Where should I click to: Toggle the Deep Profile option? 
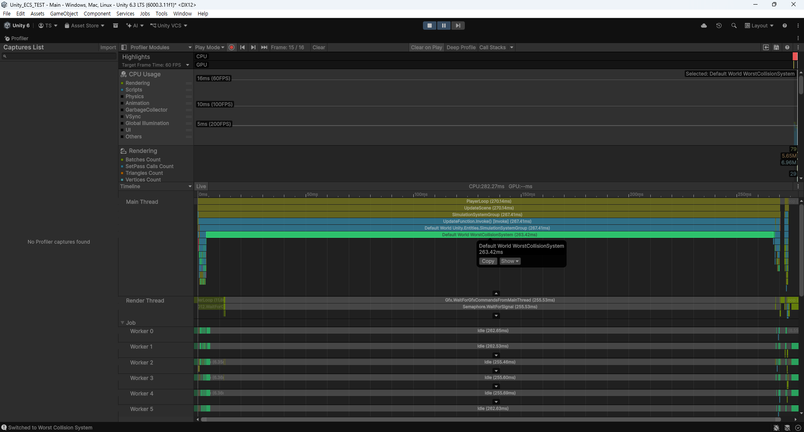[x=461, y=47]
